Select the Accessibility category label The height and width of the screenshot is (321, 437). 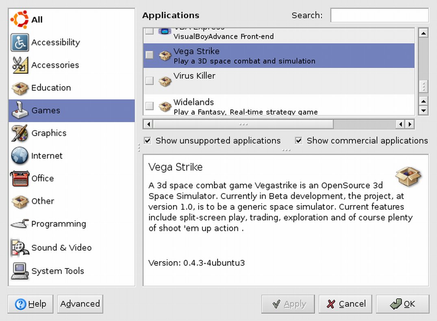click(55, 42)
